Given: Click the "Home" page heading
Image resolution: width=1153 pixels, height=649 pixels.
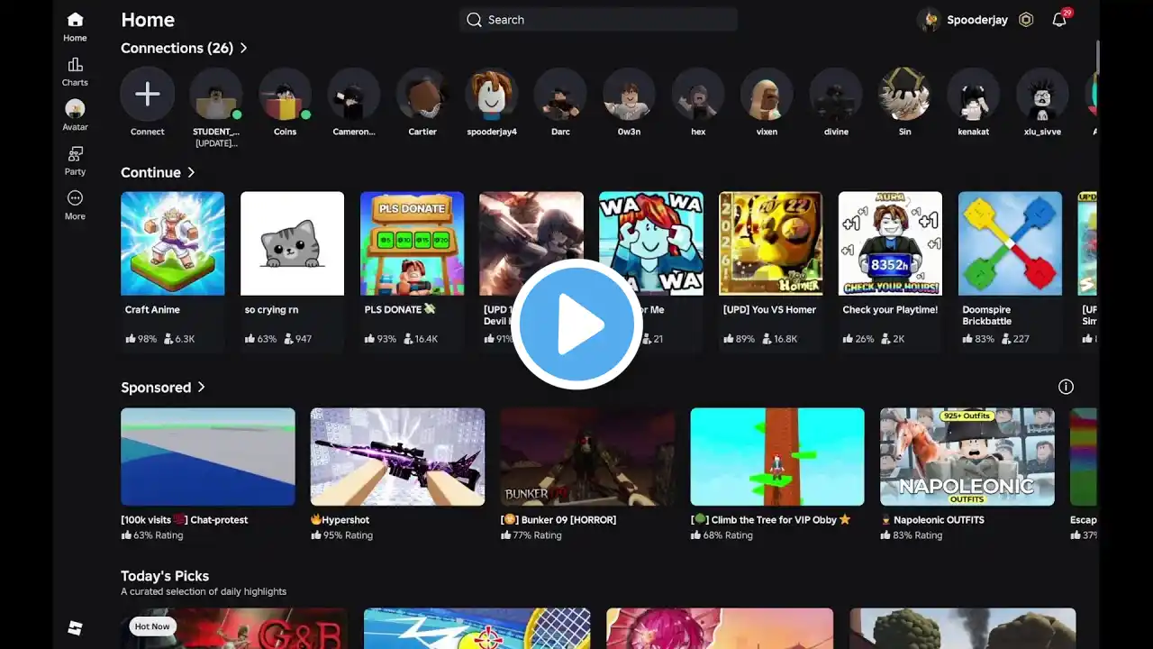Looking at the screenshot, I should coord(148,20).
